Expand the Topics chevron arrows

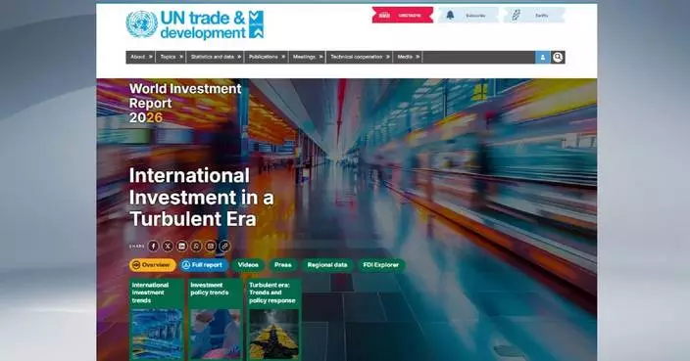pyautogui.click(x=181, y=57)
